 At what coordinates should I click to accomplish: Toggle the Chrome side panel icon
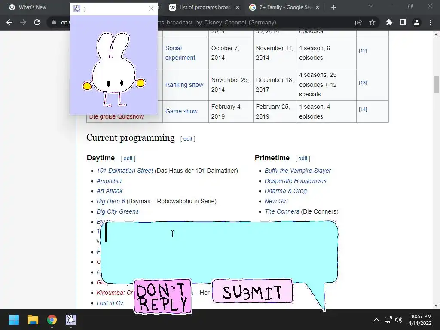pos(403,22)
